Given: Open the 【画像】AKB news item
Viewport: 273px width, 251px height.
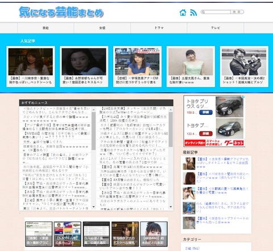Looking at the screenshot, I should (x=130, y=180).
